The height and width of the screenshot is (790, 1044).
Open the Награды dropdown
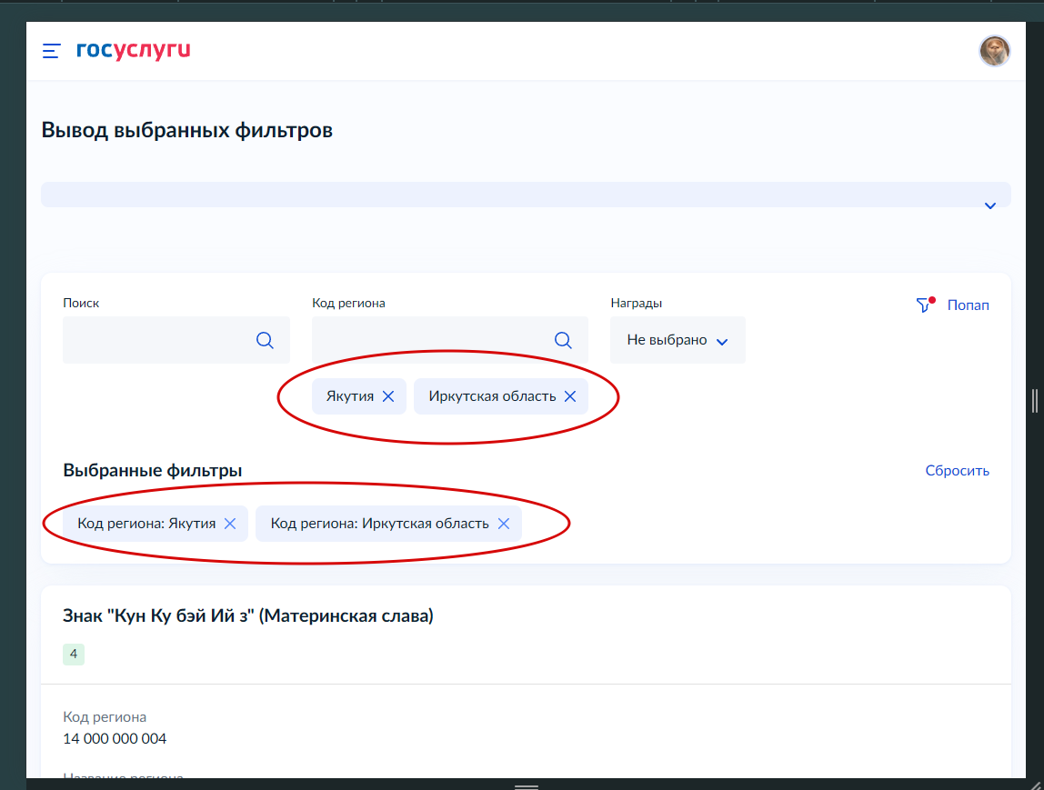[x=678, y=340]
